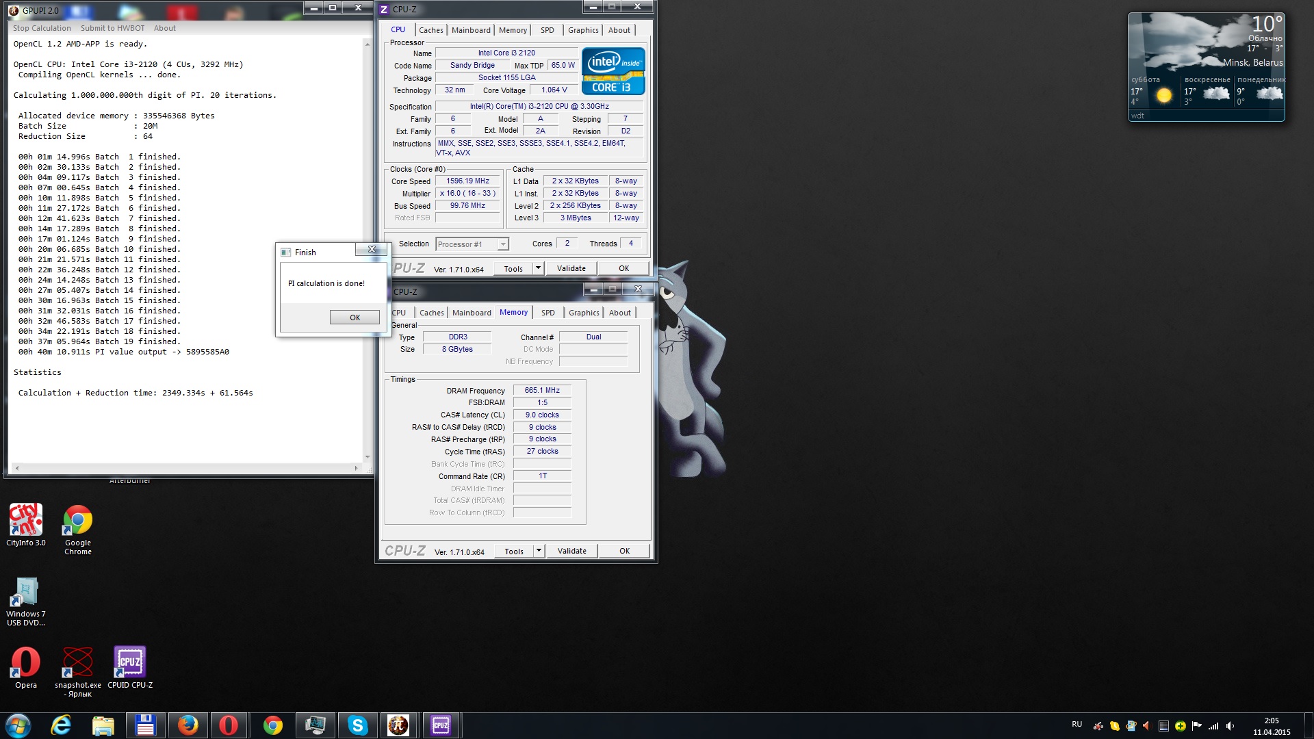The image size is (1314, 739).
Task: Click OK in upper CPU-Z window
Action: [623, 269]
